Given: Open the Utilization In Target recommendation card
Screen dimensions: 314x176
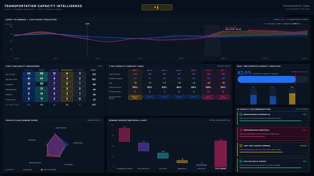Looking at the screenshot, I should 273,165.
